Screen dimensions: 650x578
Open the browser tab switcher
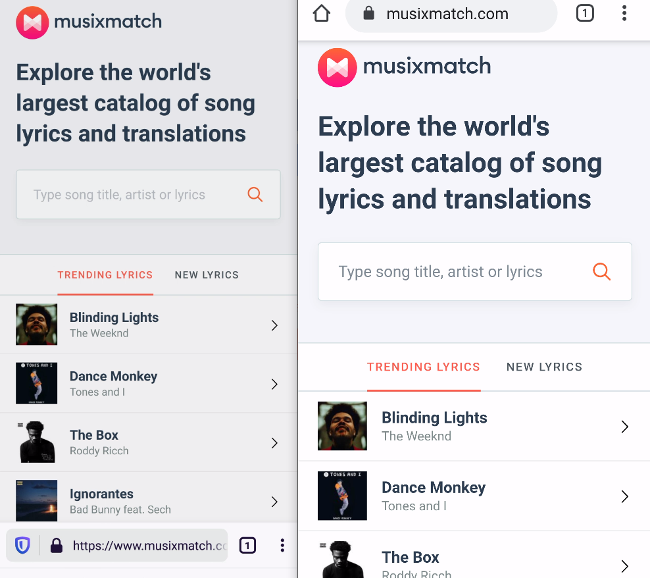click(x=585, y=13)
